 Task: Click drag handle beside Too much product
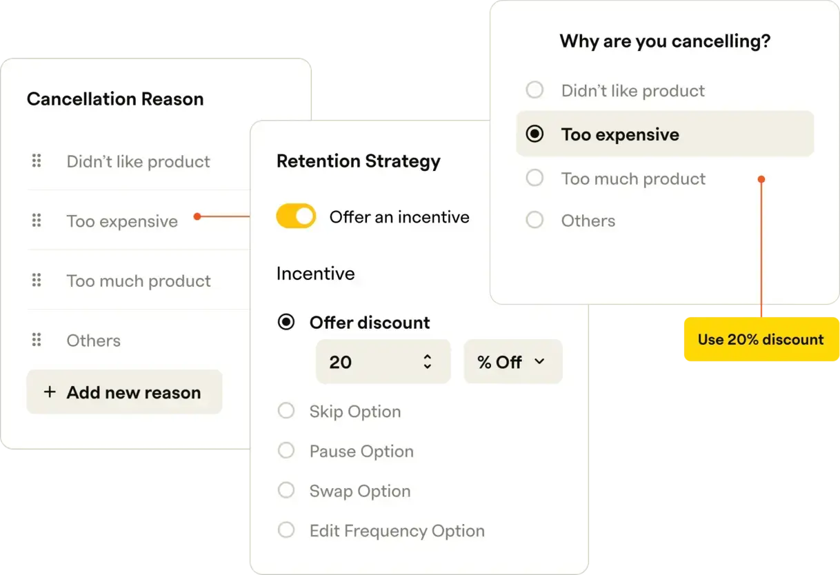(x=37, y=281)
